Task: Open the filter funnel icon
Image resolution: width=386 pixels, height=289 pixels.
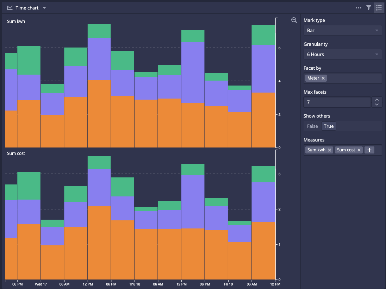Action: (x=368, y=8)
